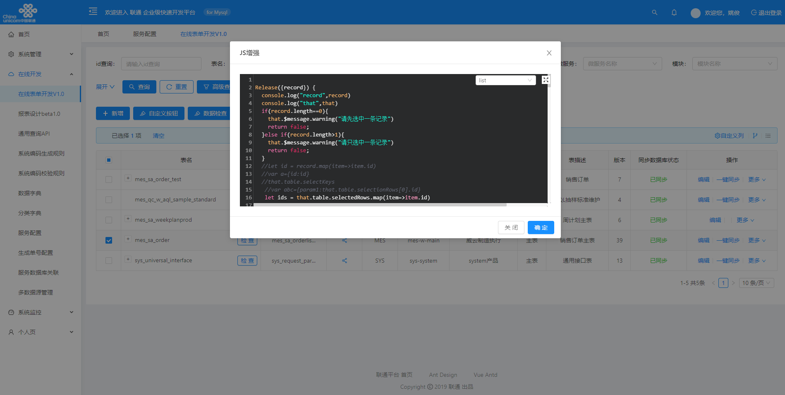Click the 重置 reset button
The image size is (785, 395).
click(x=177, y=87)
